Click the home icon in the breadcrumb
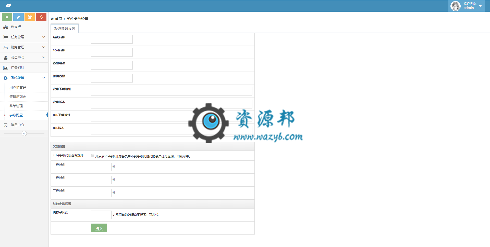This screenshot has width=490, height=247. pyautogui.click(x=52, y=19)
